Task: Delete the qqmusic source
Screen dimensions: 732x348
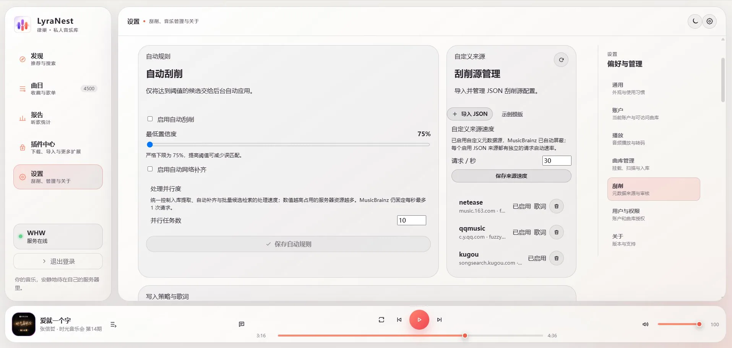Action: tap(557, 233)
